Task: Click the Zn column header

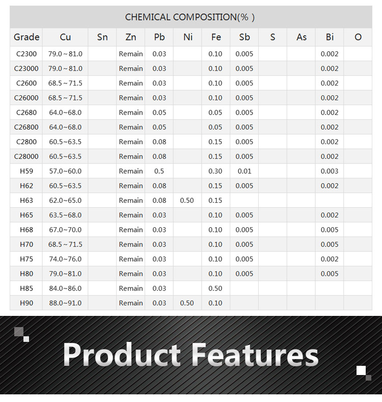Action: tap(131, 37)
